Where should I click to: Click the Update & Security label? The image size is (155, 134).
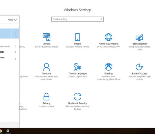[77, 103]
